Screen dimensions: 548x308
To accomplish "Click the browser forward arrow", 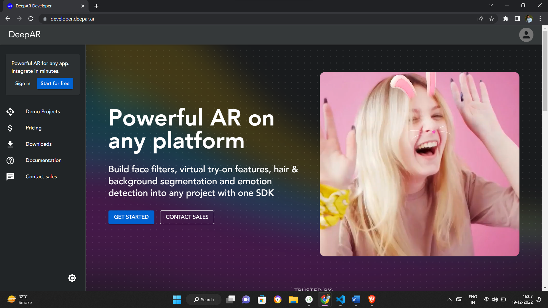I will tap(19, 19).
